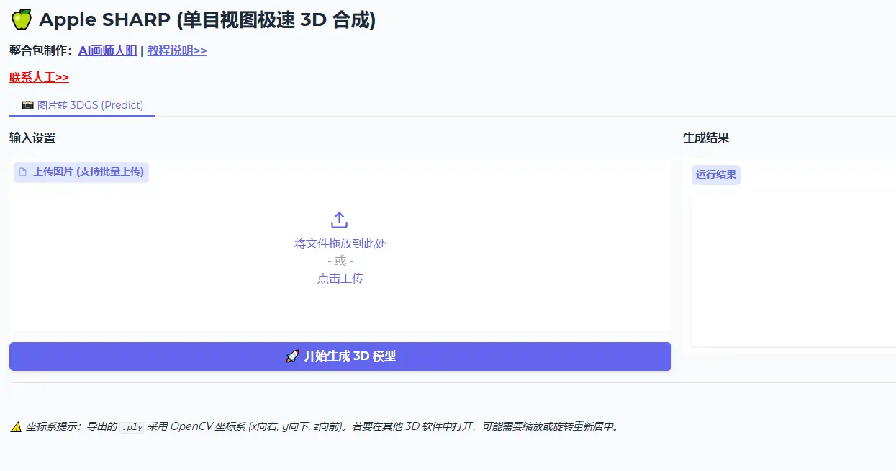Image resolution: width=896 pixels, height=471 pixels.
Task: Click the 生成结果 section heading
Action: 705,138
